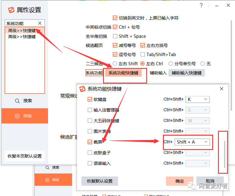This screenshot has height=196, width=235.
Task: Enable 大五码快捷键 checkbox
Action: (x=90, y=120)
